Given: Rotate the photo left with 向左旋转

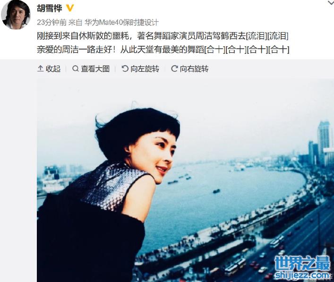Looking at the screenshot, I should coord(140,69).
